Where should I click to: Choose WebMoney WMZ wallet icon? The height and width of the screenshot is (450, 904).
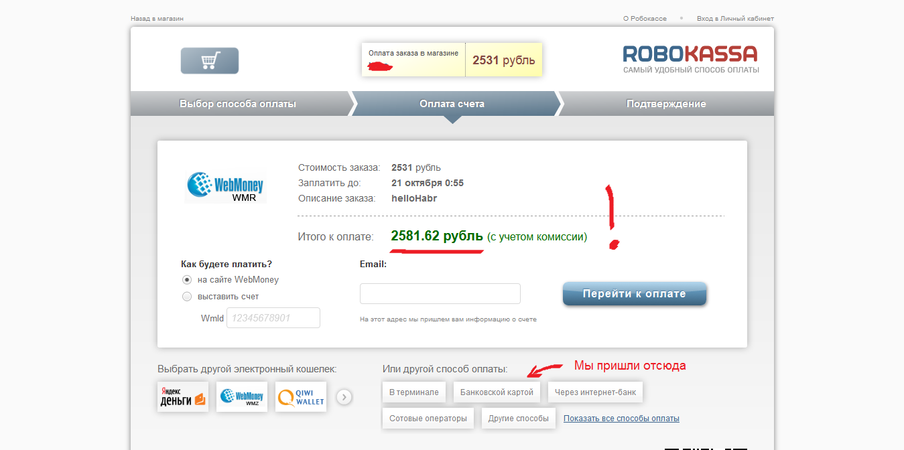click(x=242, y=397)
